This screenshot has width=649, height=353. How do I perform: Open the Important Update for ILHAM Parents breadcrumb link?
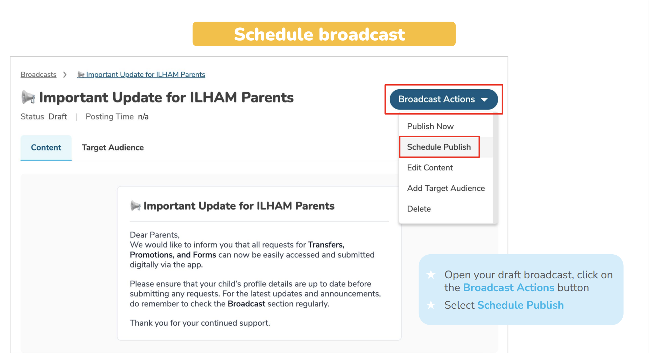click(145, 74)
